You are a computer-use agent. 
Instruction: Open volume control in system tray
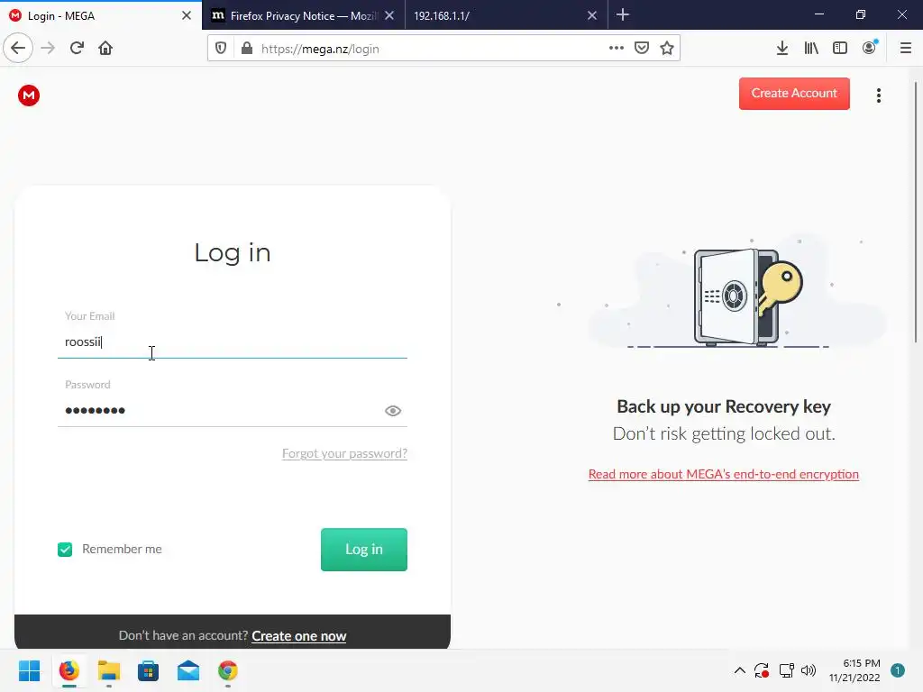tap(809, 670)
